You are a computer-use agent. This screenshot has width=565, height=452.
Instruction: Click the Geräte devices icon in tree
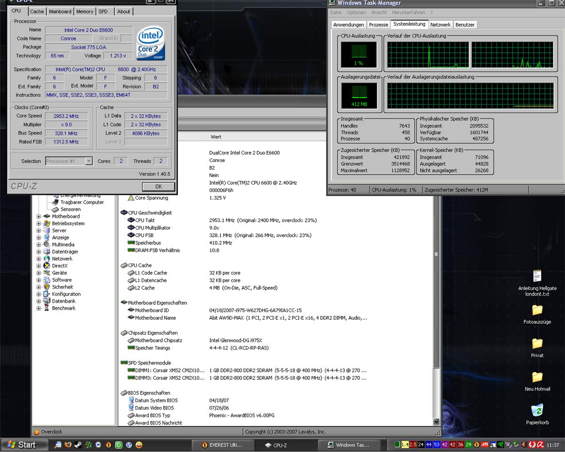pos(47,273)
